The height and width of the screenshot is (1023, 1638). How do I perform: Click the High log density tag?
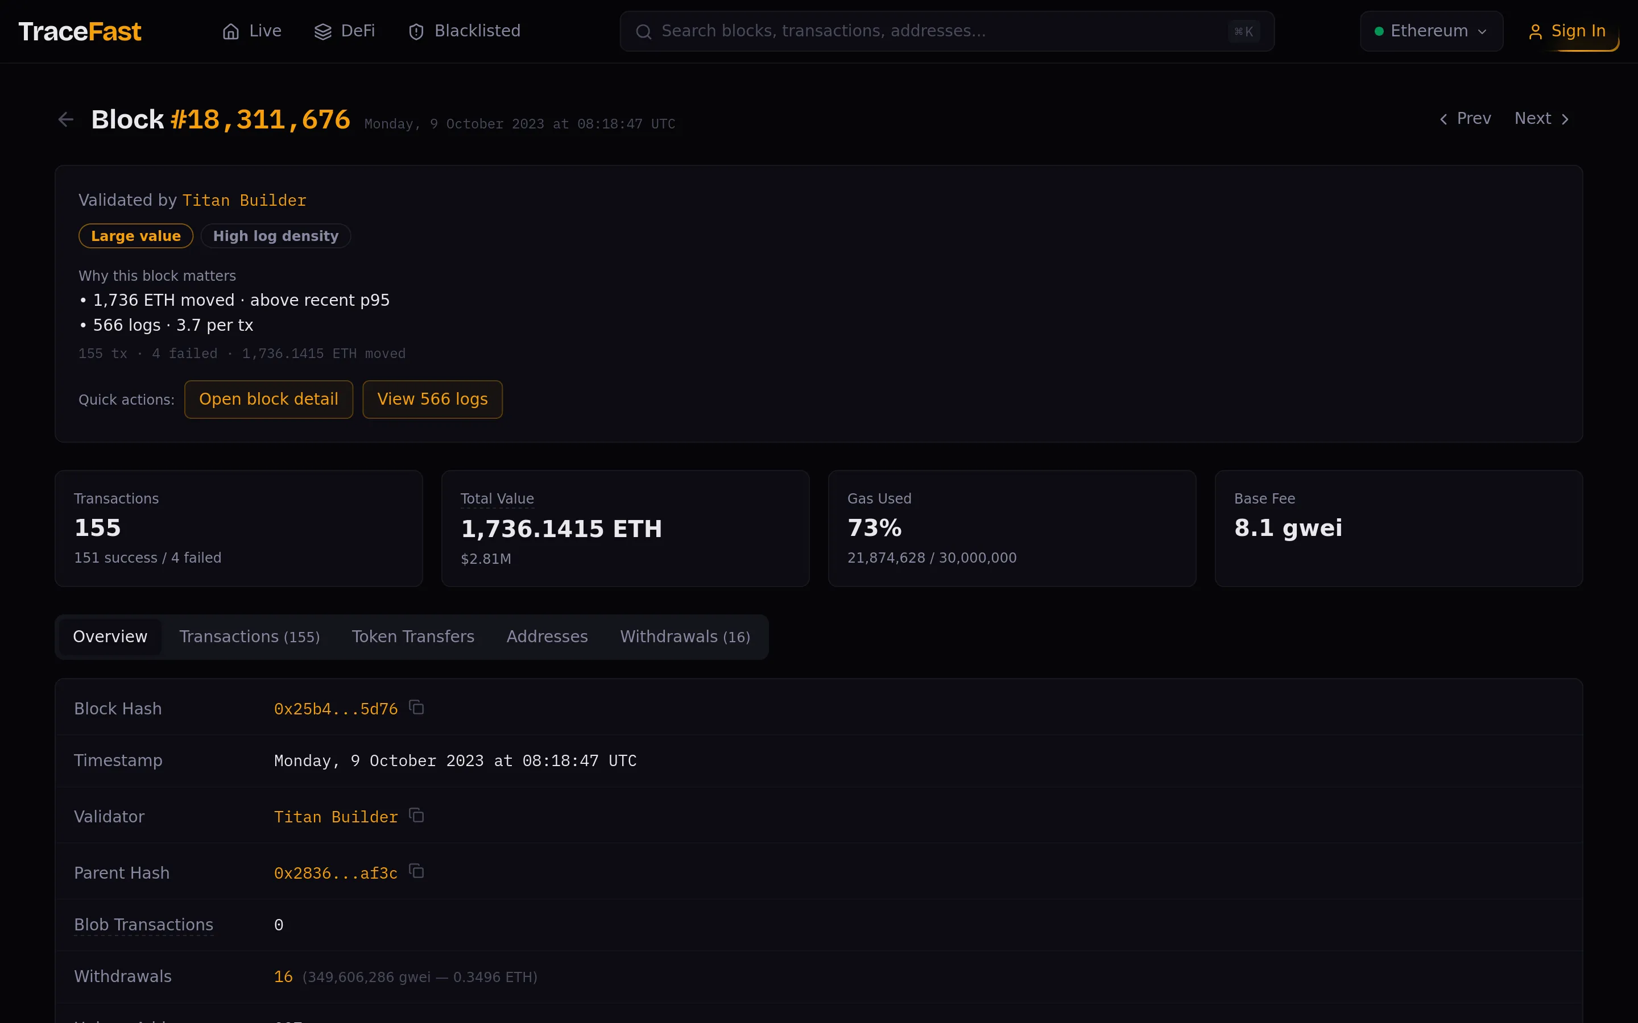[275, 236]
